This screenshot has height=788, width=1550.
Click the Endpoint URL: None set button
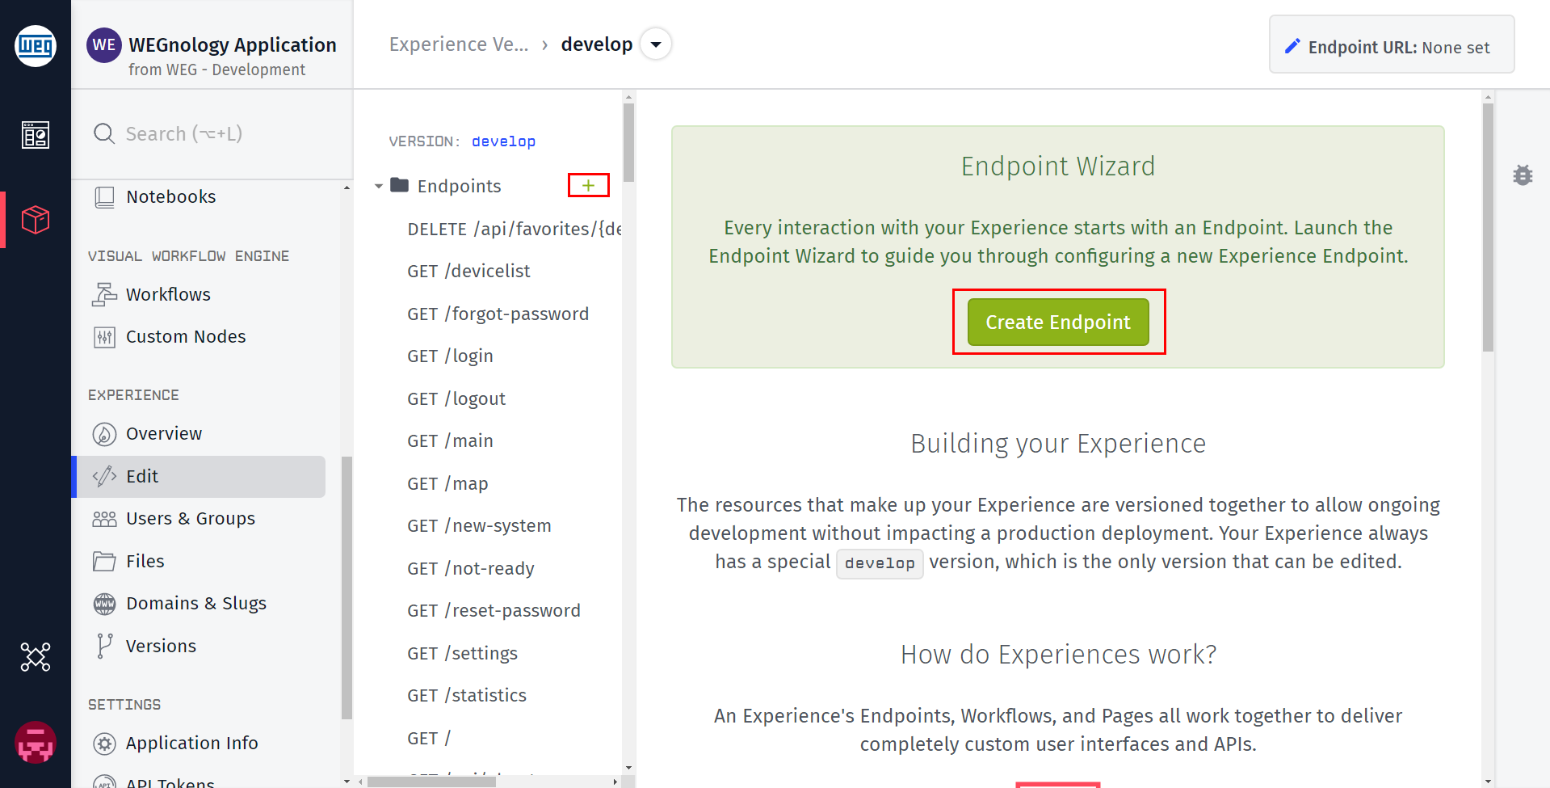coord(1392,44)
